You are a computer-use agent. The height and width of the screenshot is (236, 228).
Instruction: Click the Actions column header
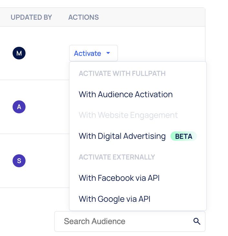(84, 17)
